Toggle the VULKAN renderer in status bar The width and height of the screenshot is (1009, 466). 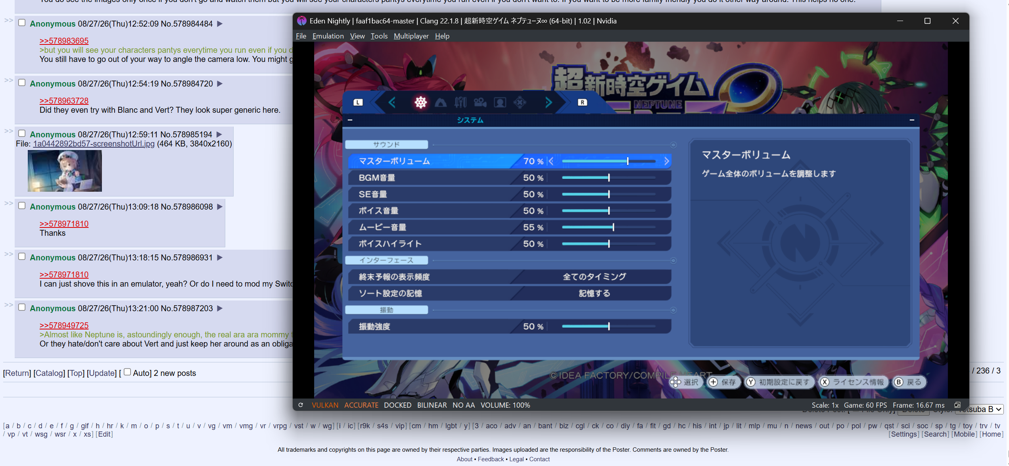[x=325, y=405]
